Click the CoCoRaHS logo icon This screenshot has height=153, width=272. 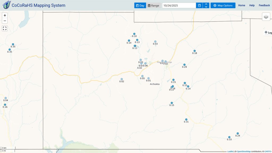click(7, 5)
